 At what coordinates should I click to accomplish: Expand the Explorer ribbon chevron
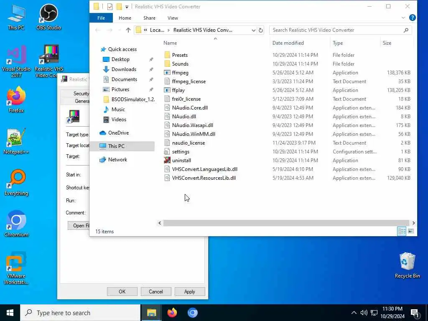403,18
